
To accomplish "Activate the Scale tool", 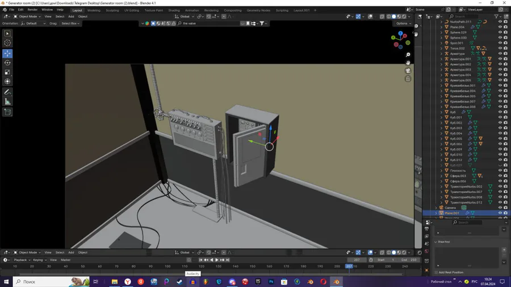I will pyautogui.click(x=7, y=72).
